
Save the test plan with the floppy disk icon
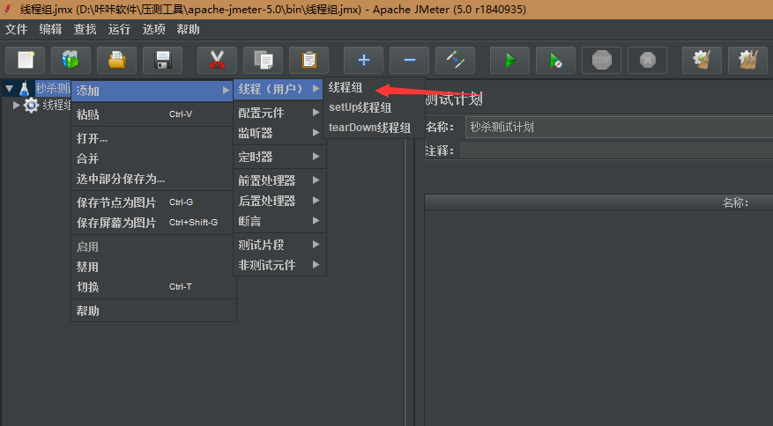pos(163,60)
